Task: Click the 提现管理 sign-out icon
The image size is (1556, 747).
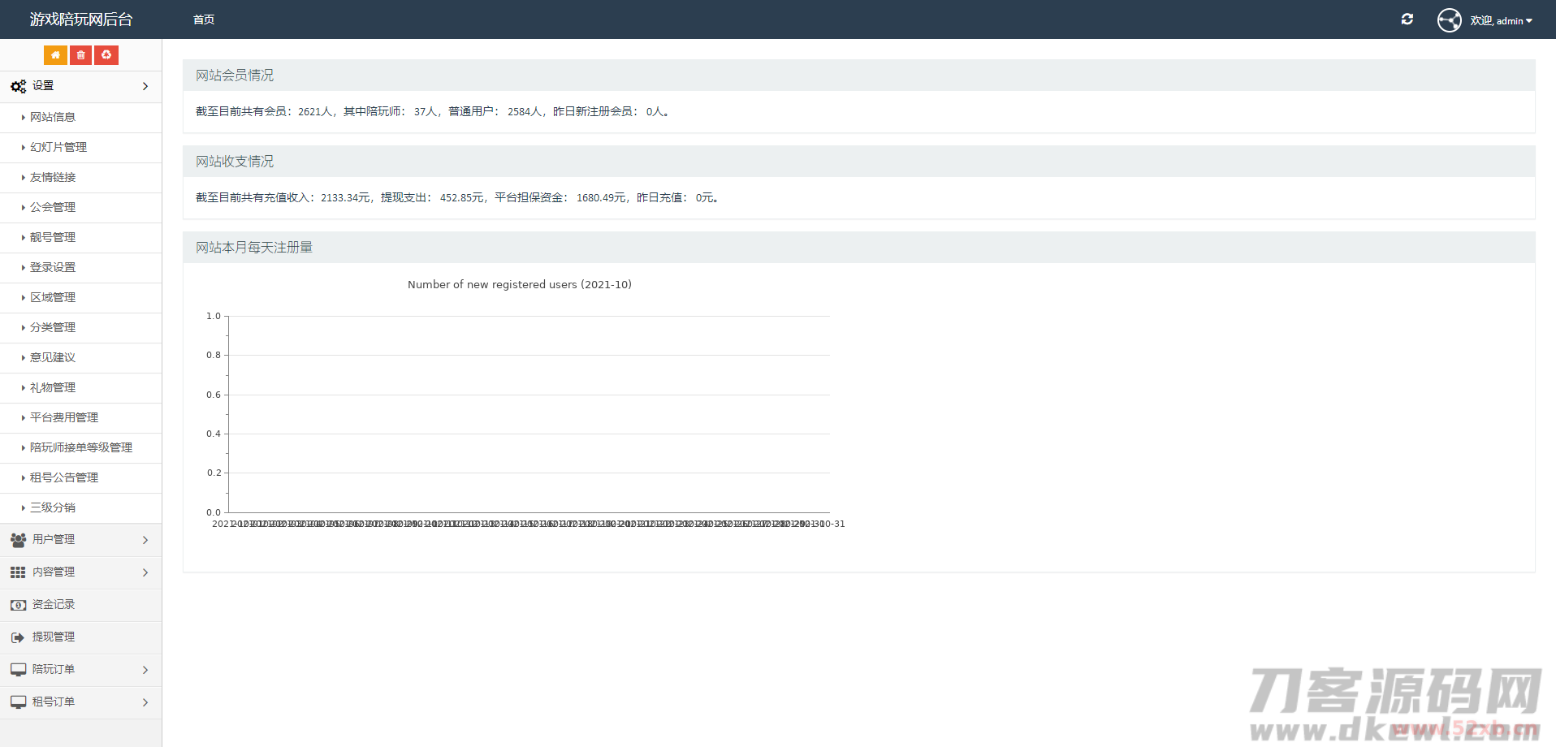Action: coord(18,637)
